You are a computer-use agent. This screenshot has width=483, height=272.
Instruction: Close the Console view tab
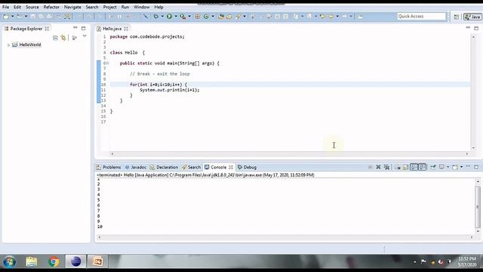tap(231, 167)
